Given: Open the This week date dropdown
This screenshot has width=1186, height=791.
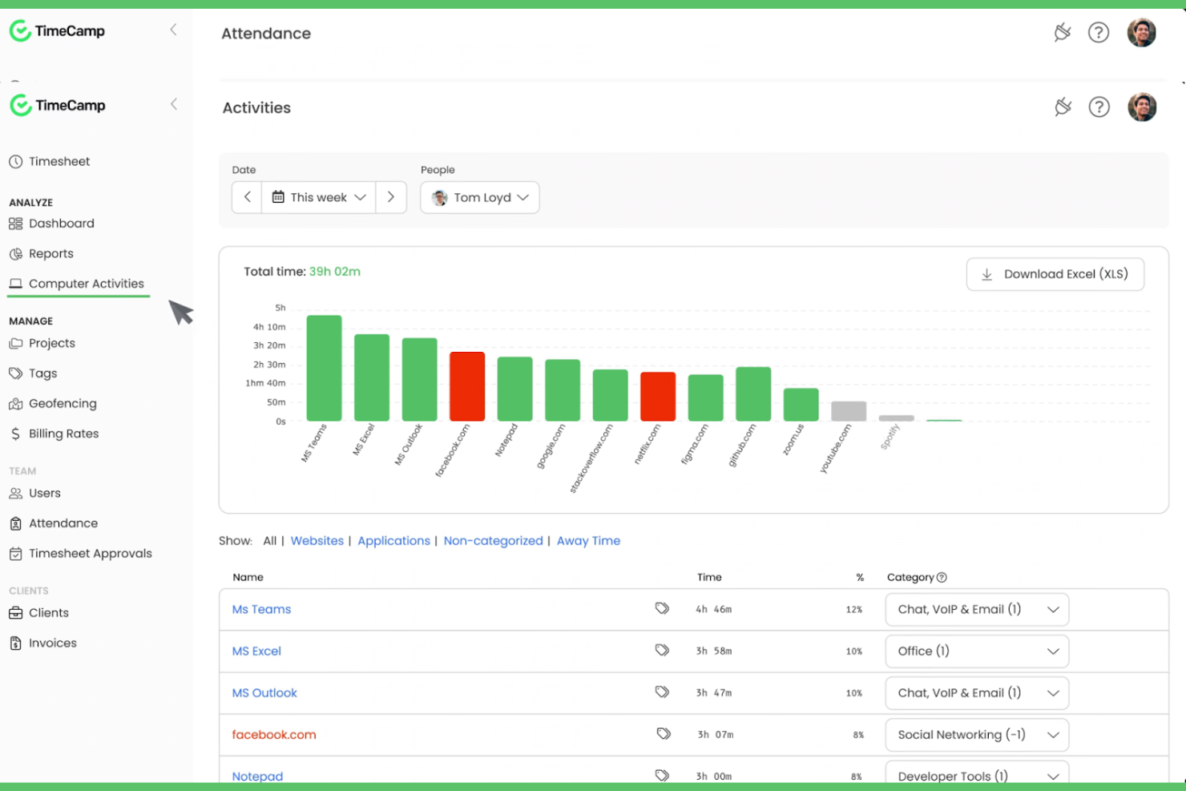Looking at the screenshot, I should (318, 197).
